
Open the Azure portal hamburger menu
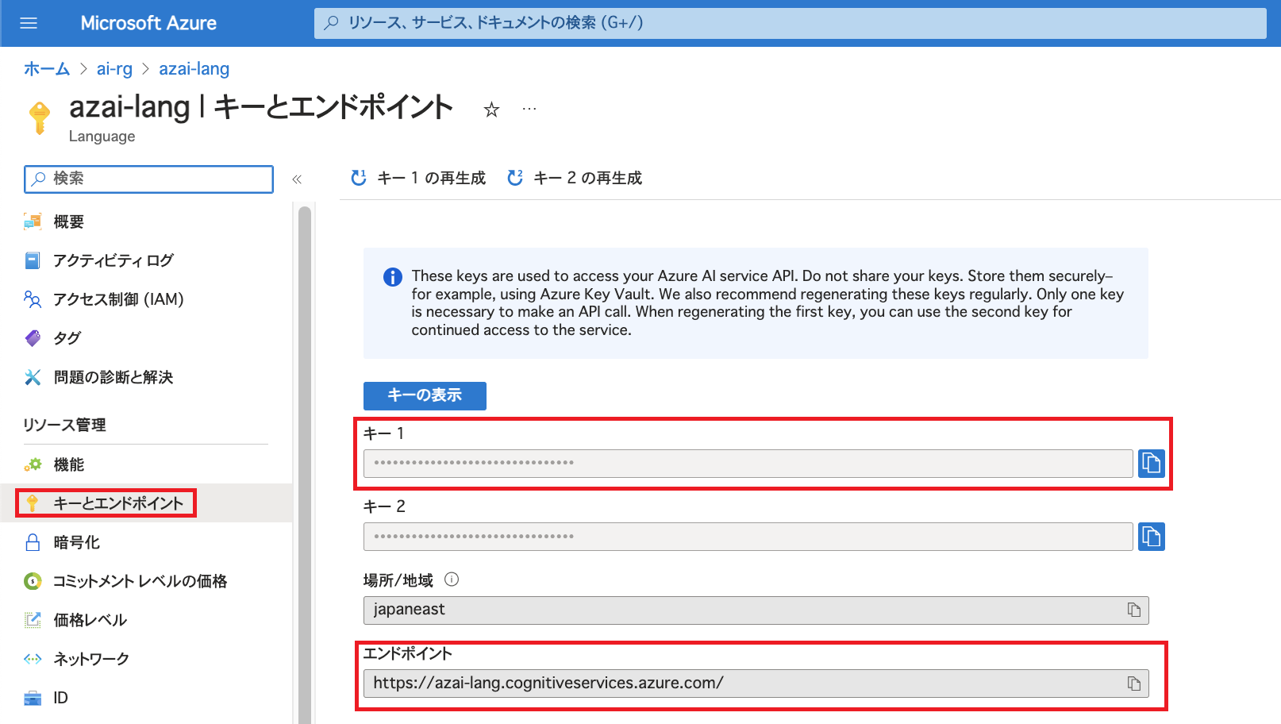(29, 23)
